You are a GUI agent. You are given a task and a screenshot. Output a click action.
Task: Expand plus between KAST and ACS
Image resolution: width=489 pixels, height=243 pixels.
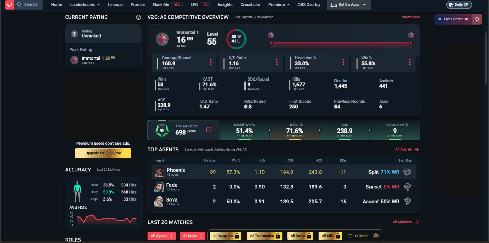(320, 130)
